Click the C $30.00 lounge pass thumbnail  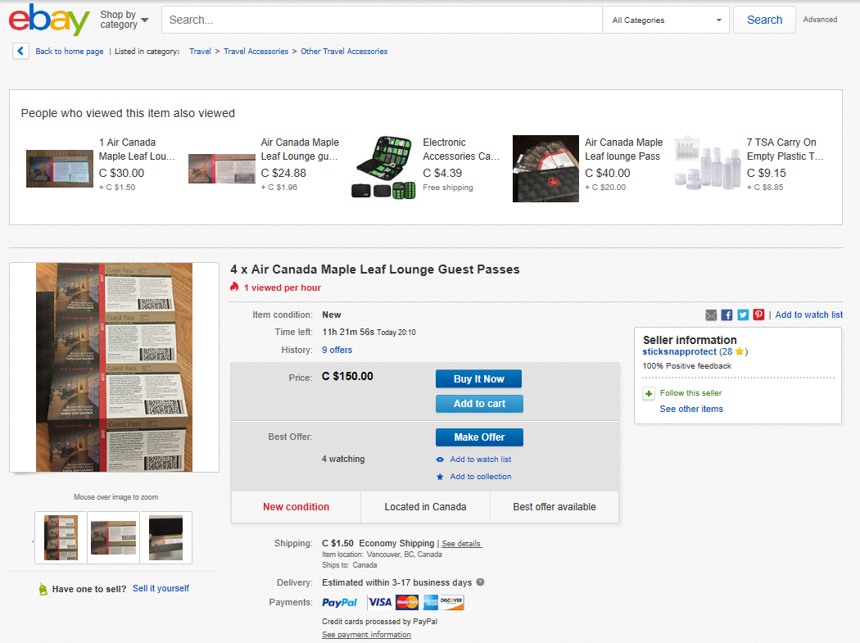click(60, 169)
